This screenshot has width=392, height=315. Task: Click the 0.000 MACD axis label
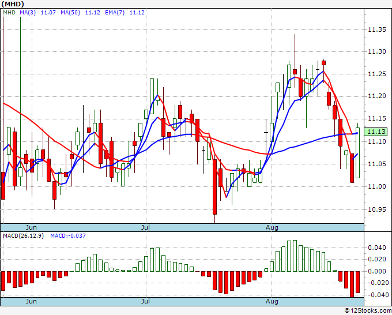(378, 271)
